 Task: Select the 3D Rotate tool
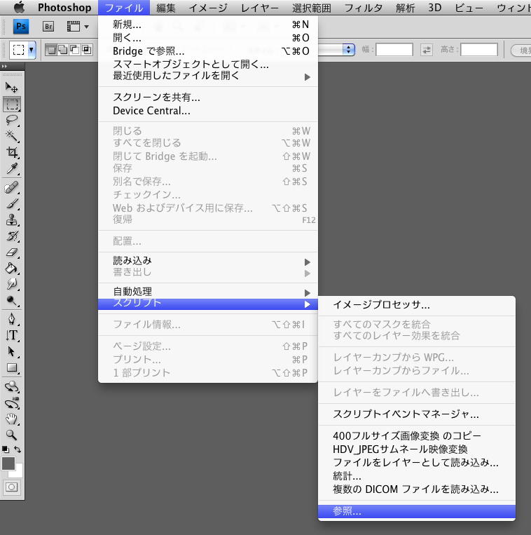12,387
